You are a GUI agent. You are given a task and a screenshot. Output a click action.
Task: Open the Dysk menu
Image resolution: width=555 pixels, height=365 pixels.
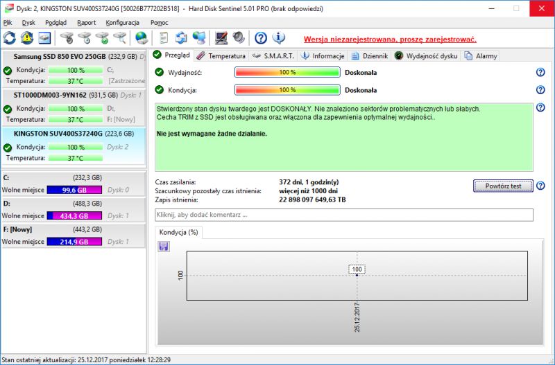(x=28, y=23)
